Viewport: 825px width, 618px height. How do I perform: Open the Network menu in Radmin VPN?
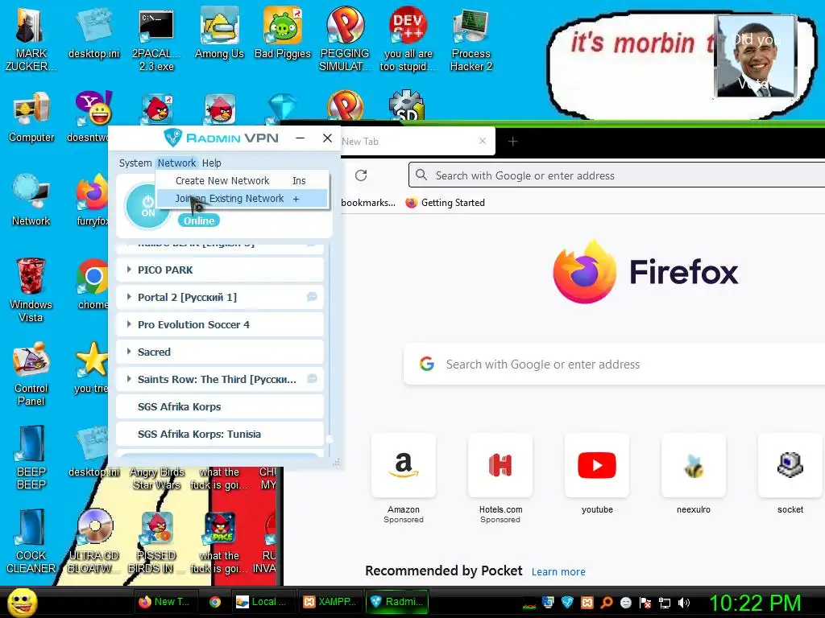tap(176, 163)
